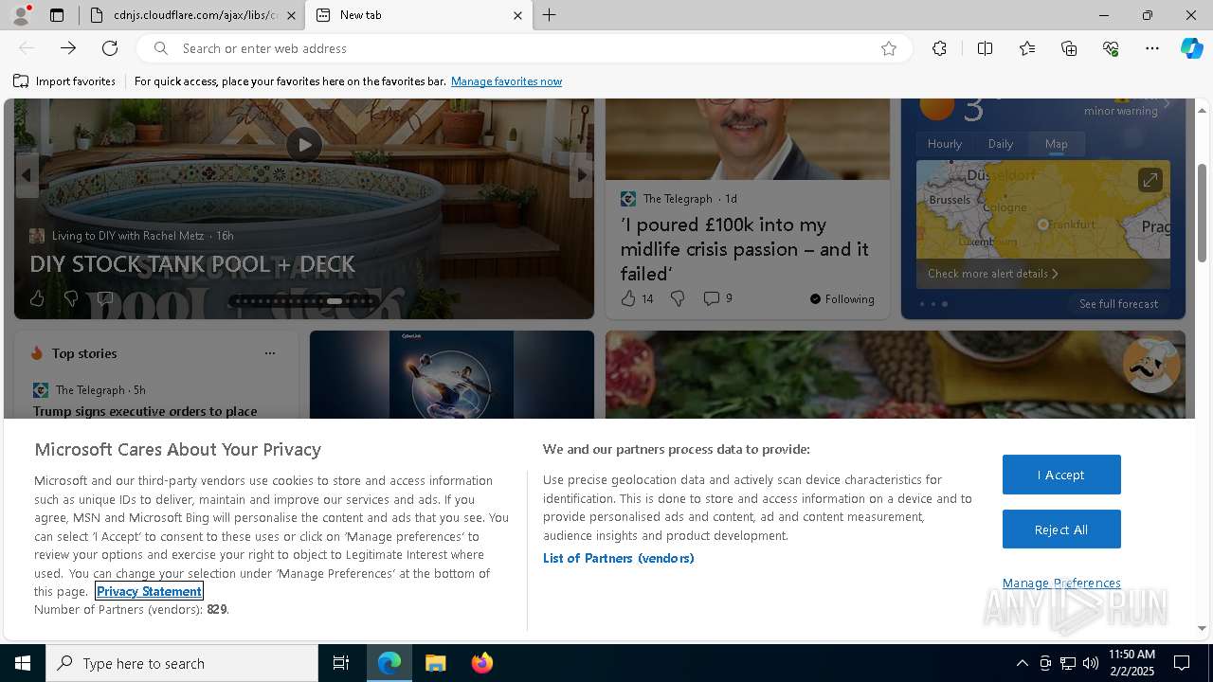Click Import favorites

pos(64,81)
